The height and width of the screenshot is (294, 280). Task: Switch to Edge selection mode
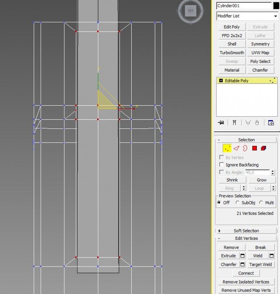click(x=236, y=148)
